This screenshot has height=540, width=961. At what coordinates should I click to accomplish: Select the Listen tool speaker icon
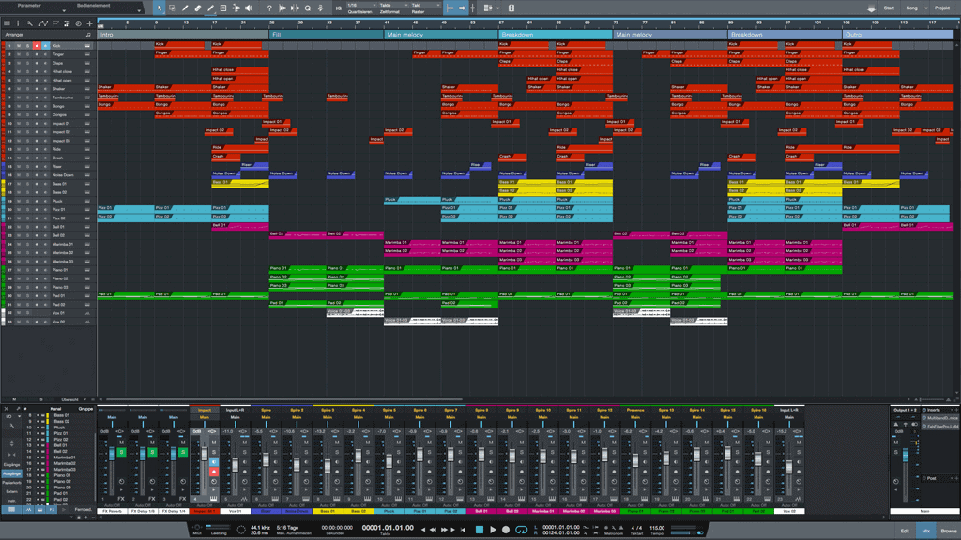(248, 7)
